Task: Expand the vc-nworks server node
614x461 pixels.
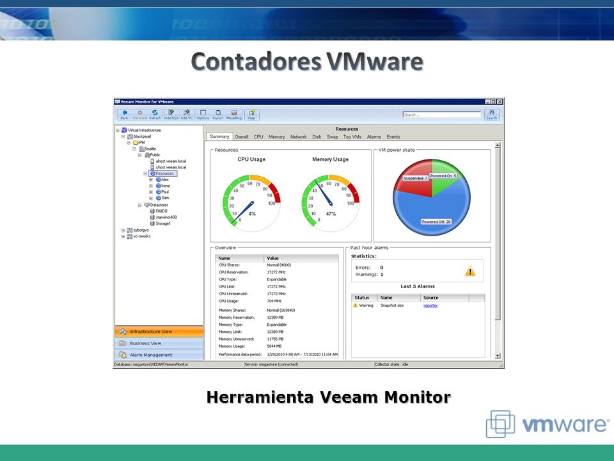Action: (123, 236)
